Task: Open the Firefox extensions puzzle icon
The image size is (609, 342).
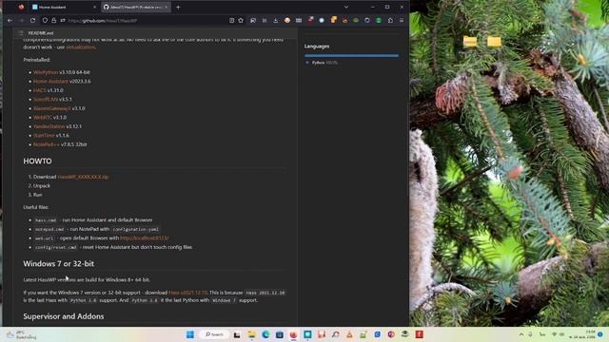Action: [390, 21]
